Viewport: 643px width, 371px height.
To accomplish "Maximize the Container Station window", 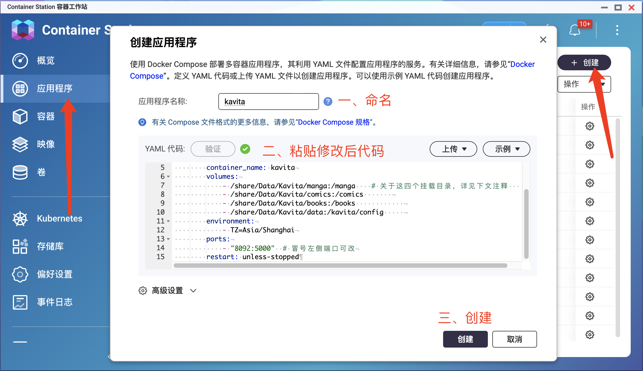I will pyautogui.click(x=618, y=8).
